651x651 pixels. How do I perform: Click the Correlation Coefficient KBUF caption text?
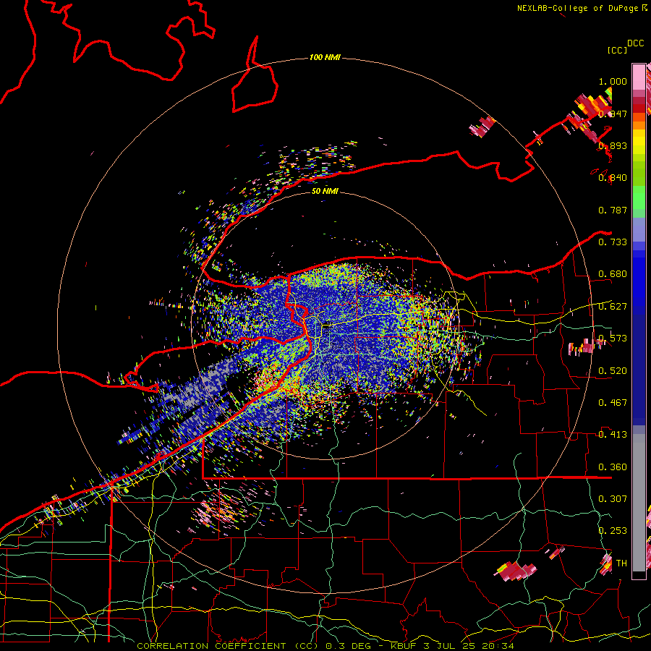coord(325,646)
